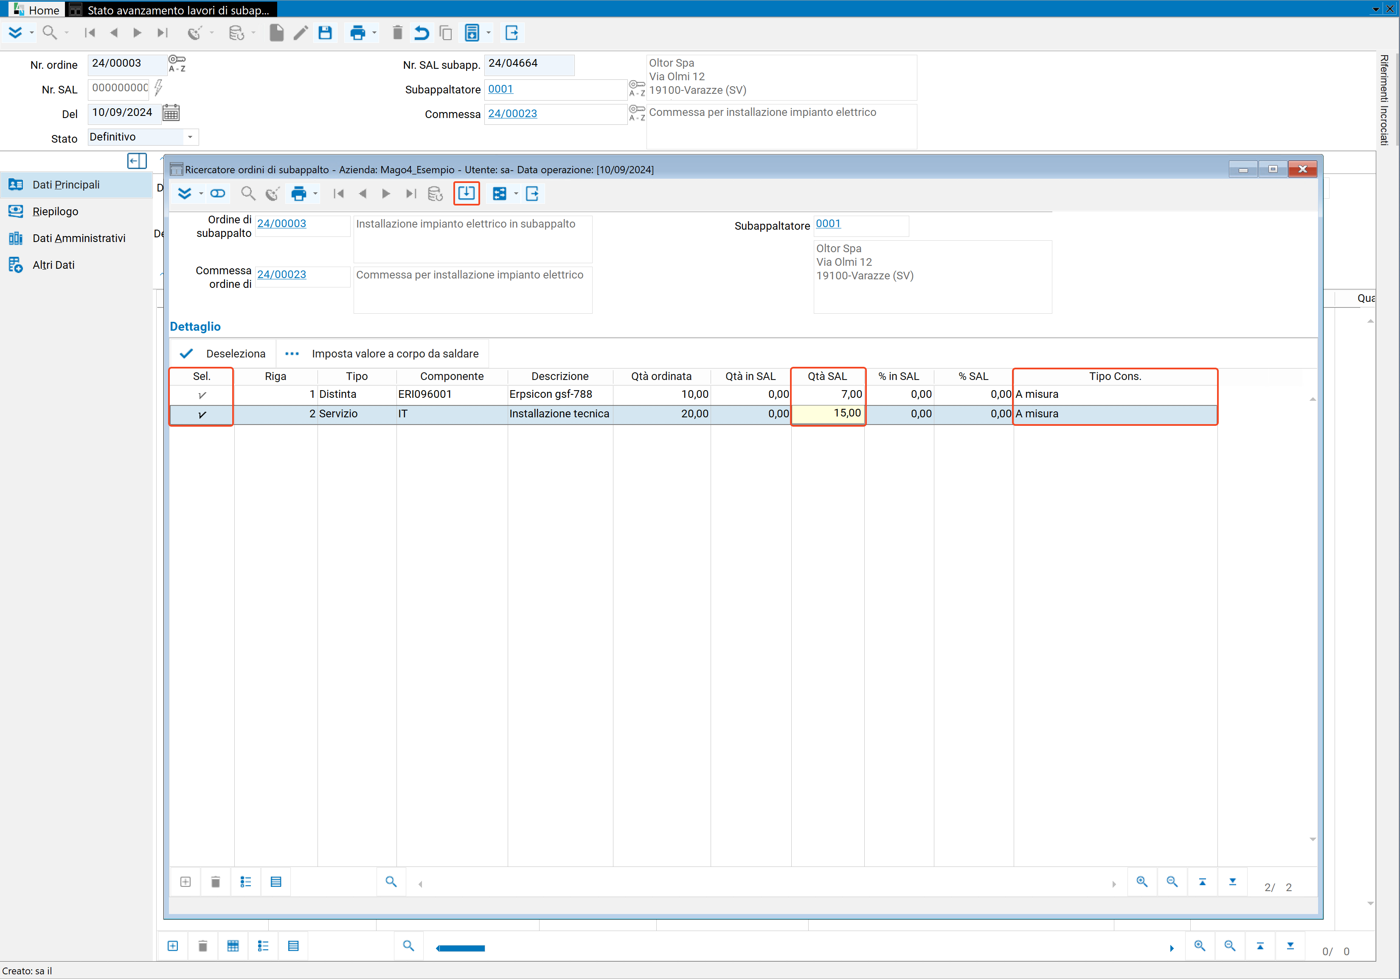
Task: Click the Search magnifier in main toolbar
Action: [x=50, y=33]
